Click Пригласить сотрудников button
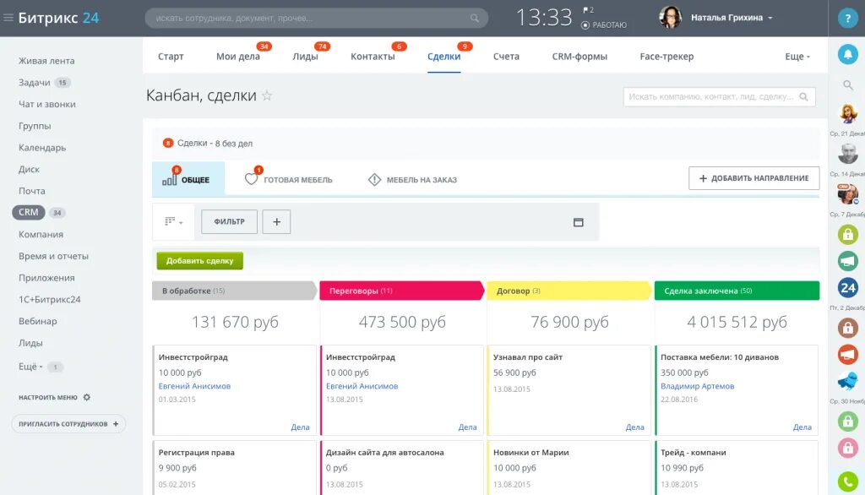The height and width of the screenshot is (495, 865). coord(68,424)
